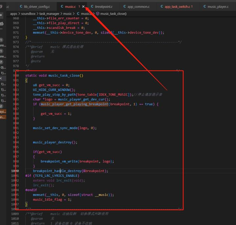
Task: Click '__this->file_play_direct = 0;' line
Action: pyautogui.click(x=61, y=23)
